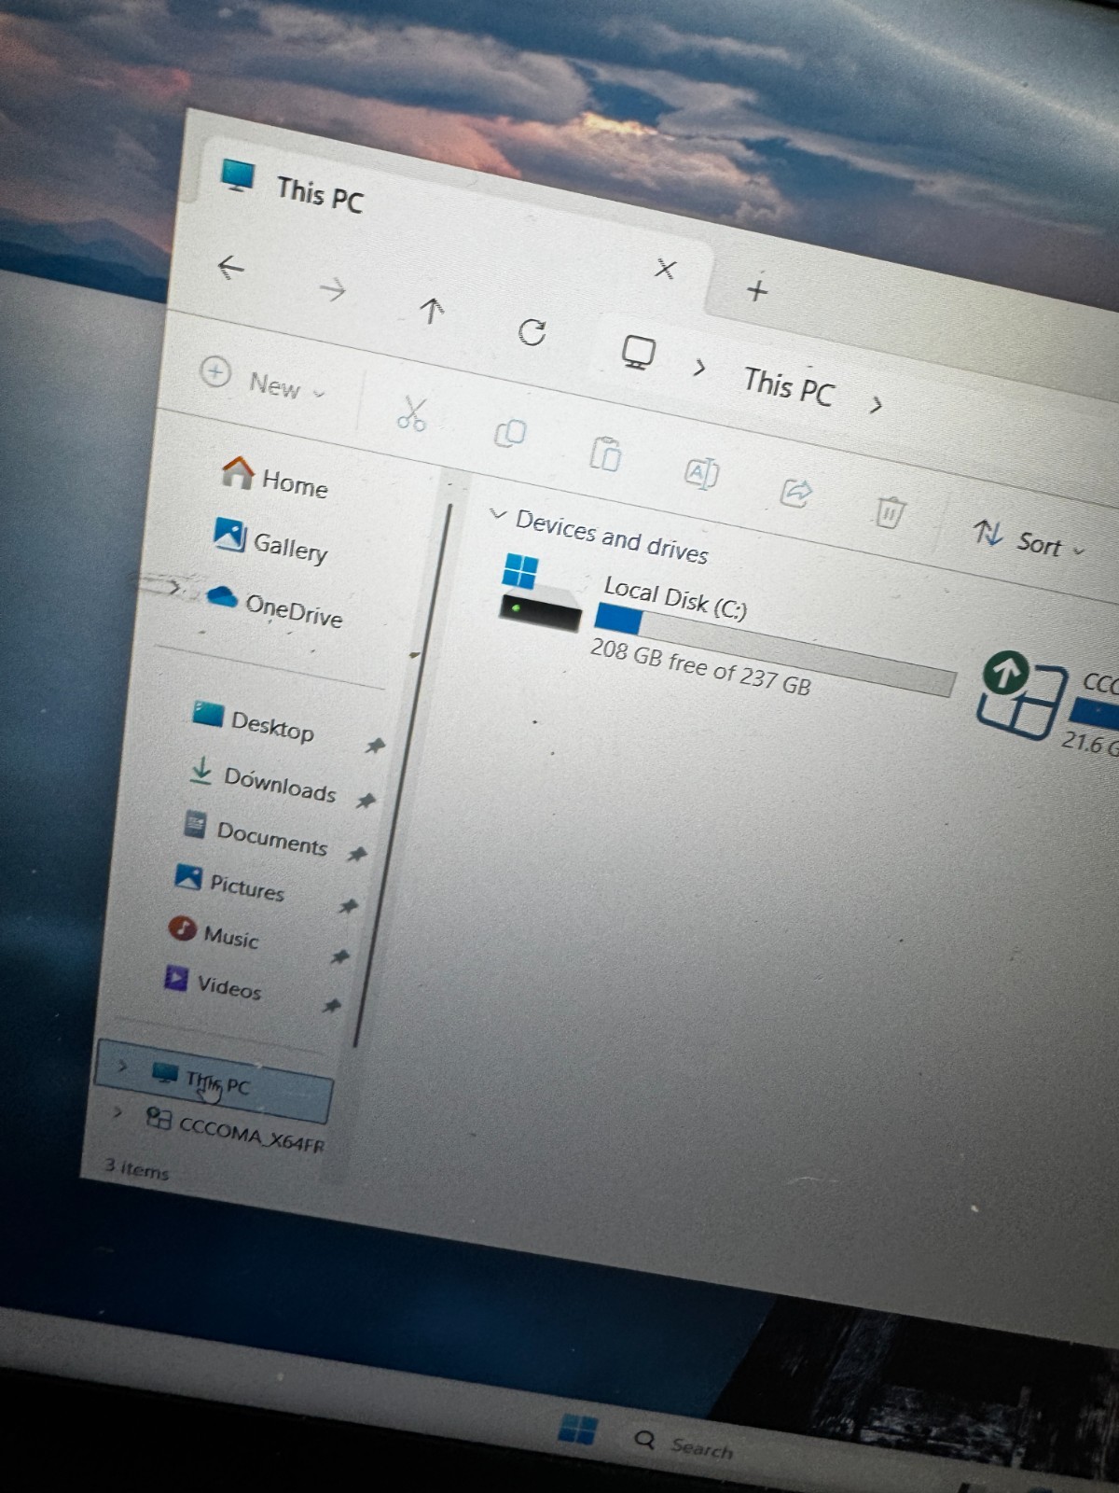Image resolution: width=1119 pixels, height=1493 pixels.
Task: Click the monitor icon in address bar
Action: (x=638, y=353)
